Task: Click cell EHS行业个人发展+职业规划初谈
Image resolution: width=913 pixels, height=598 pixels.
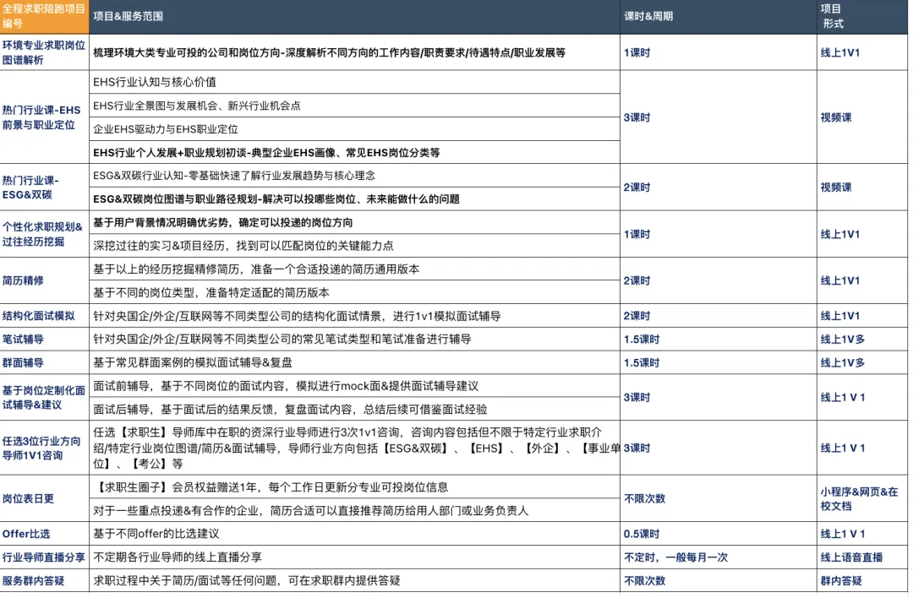Action: click(x=354, y=152)
